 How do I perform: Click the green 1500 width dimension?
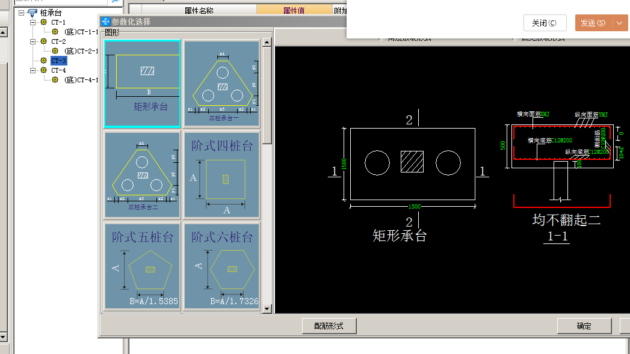coord(415,206)
